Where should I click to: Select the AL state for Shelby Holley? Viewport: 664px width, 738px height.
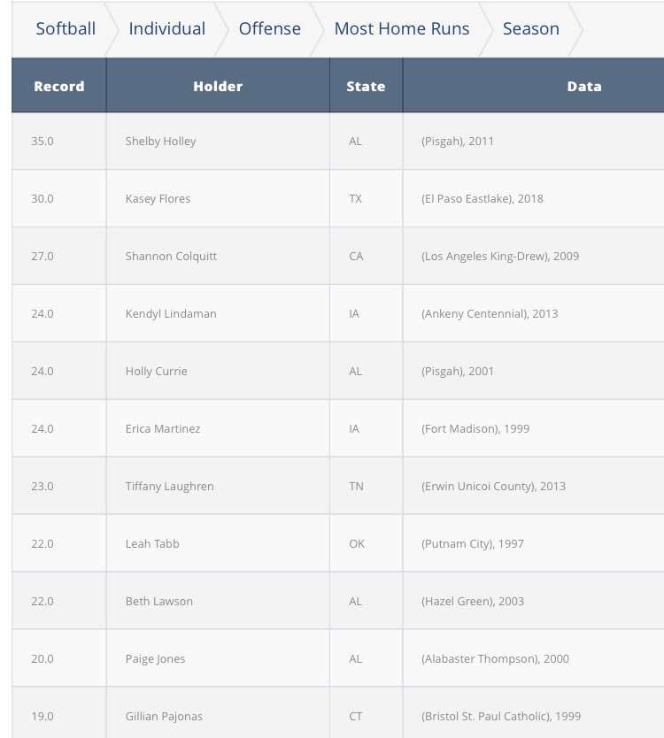click(366, 142)
